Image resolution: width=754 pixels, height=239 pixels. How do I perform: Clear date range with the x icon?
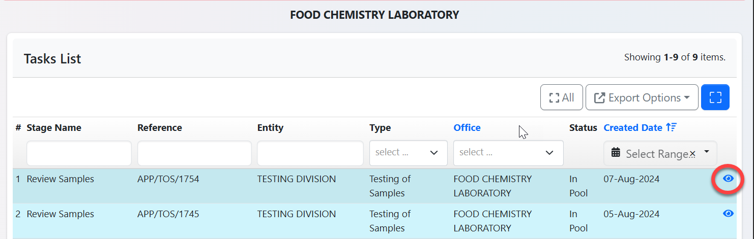[692, 154]
